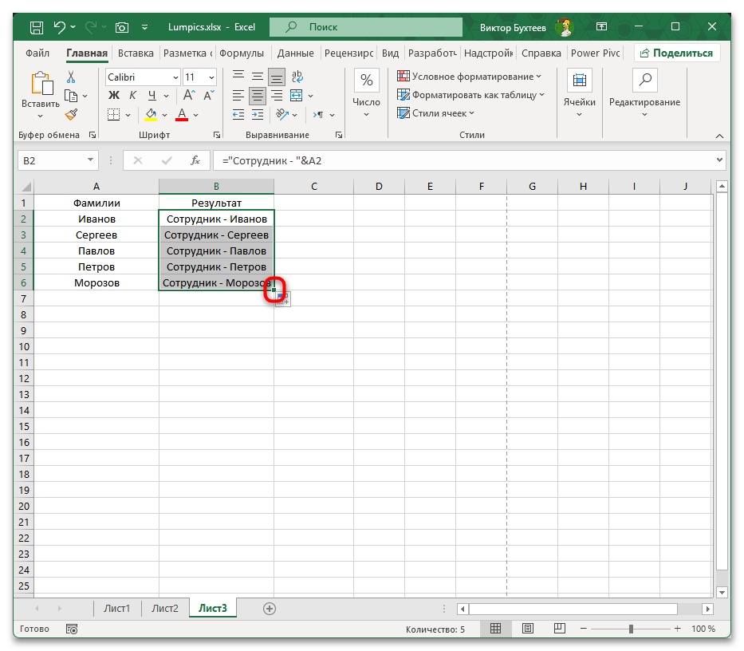The image size is (744, 651).
Task: Click the Format Painter brush icon
Action: click(71, 114)
